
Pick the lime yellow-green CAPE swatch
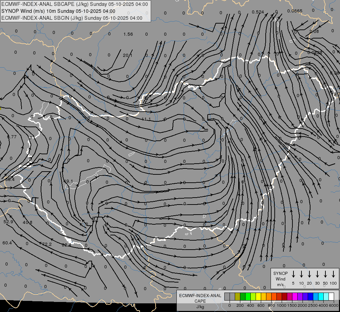[253, 296]
